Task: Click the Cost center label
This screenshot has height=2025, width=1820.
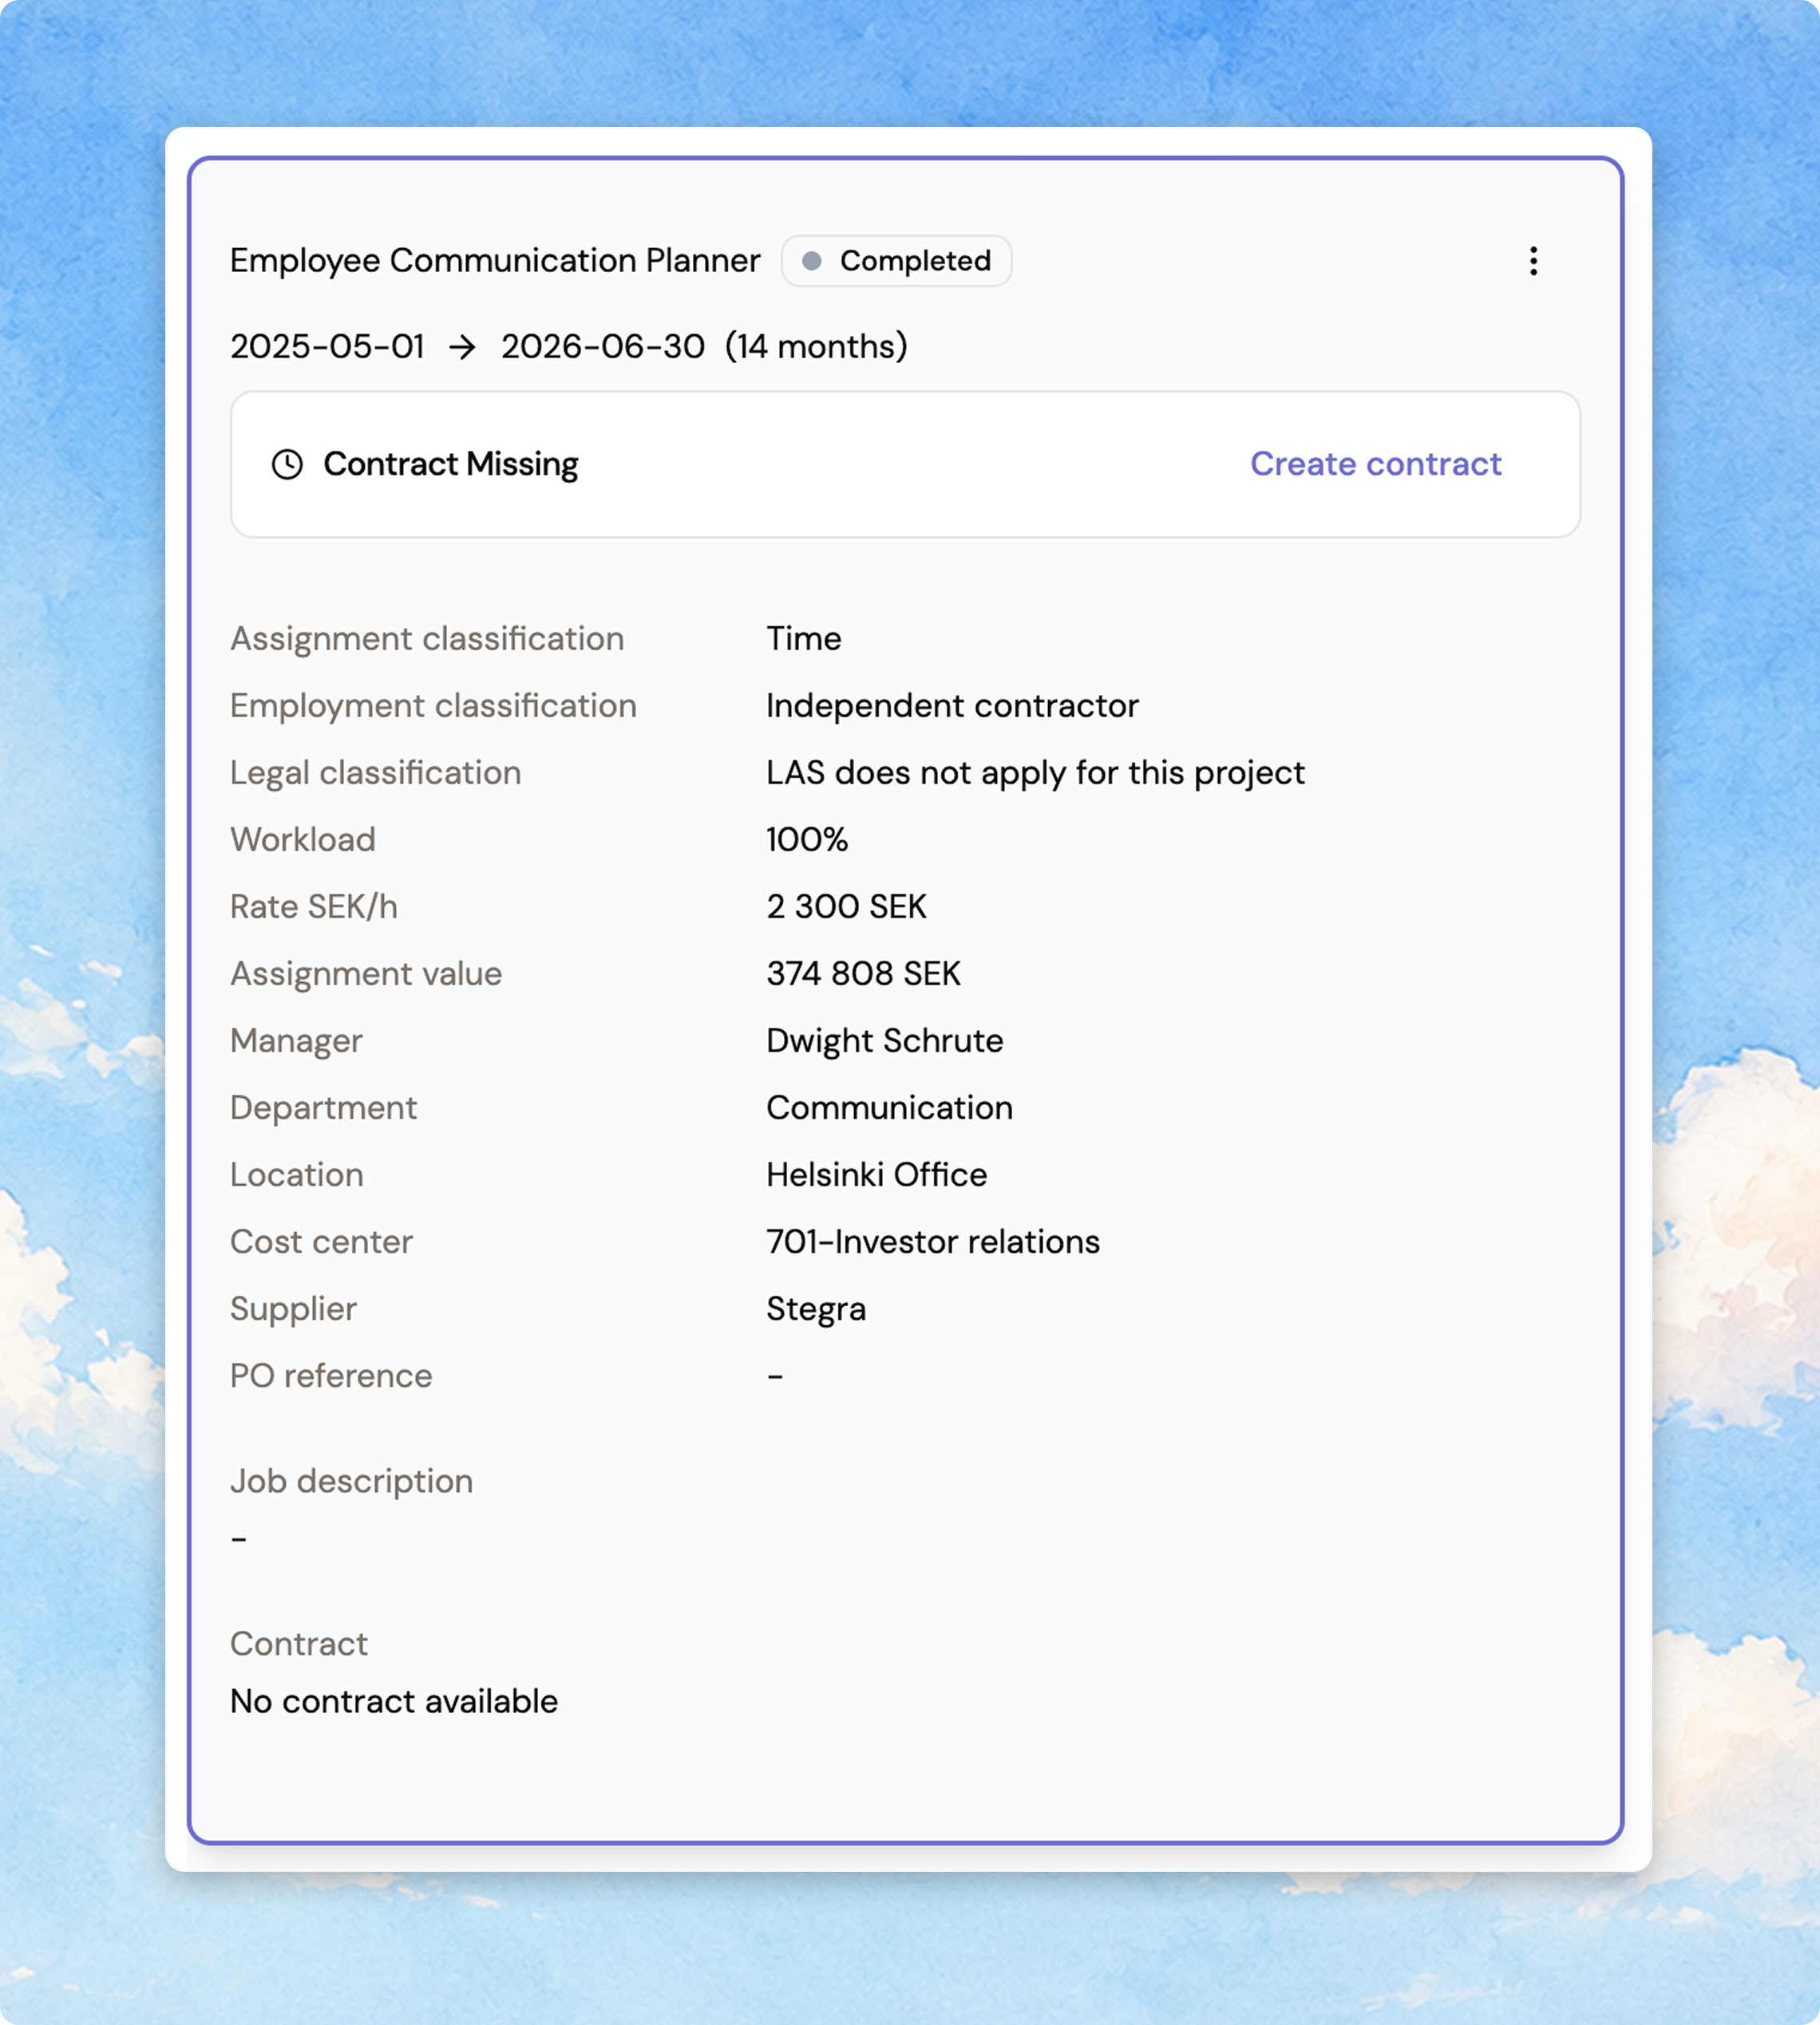Action: [321, 1241]
